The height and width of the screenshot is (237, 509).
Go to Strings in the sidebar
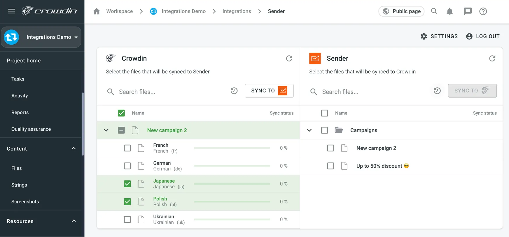(19, 185)
